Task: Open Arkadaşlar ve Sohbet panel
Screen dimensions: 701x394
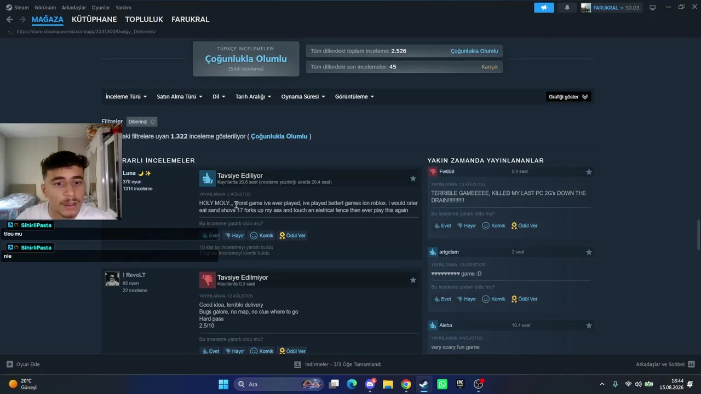Action: 665,364
